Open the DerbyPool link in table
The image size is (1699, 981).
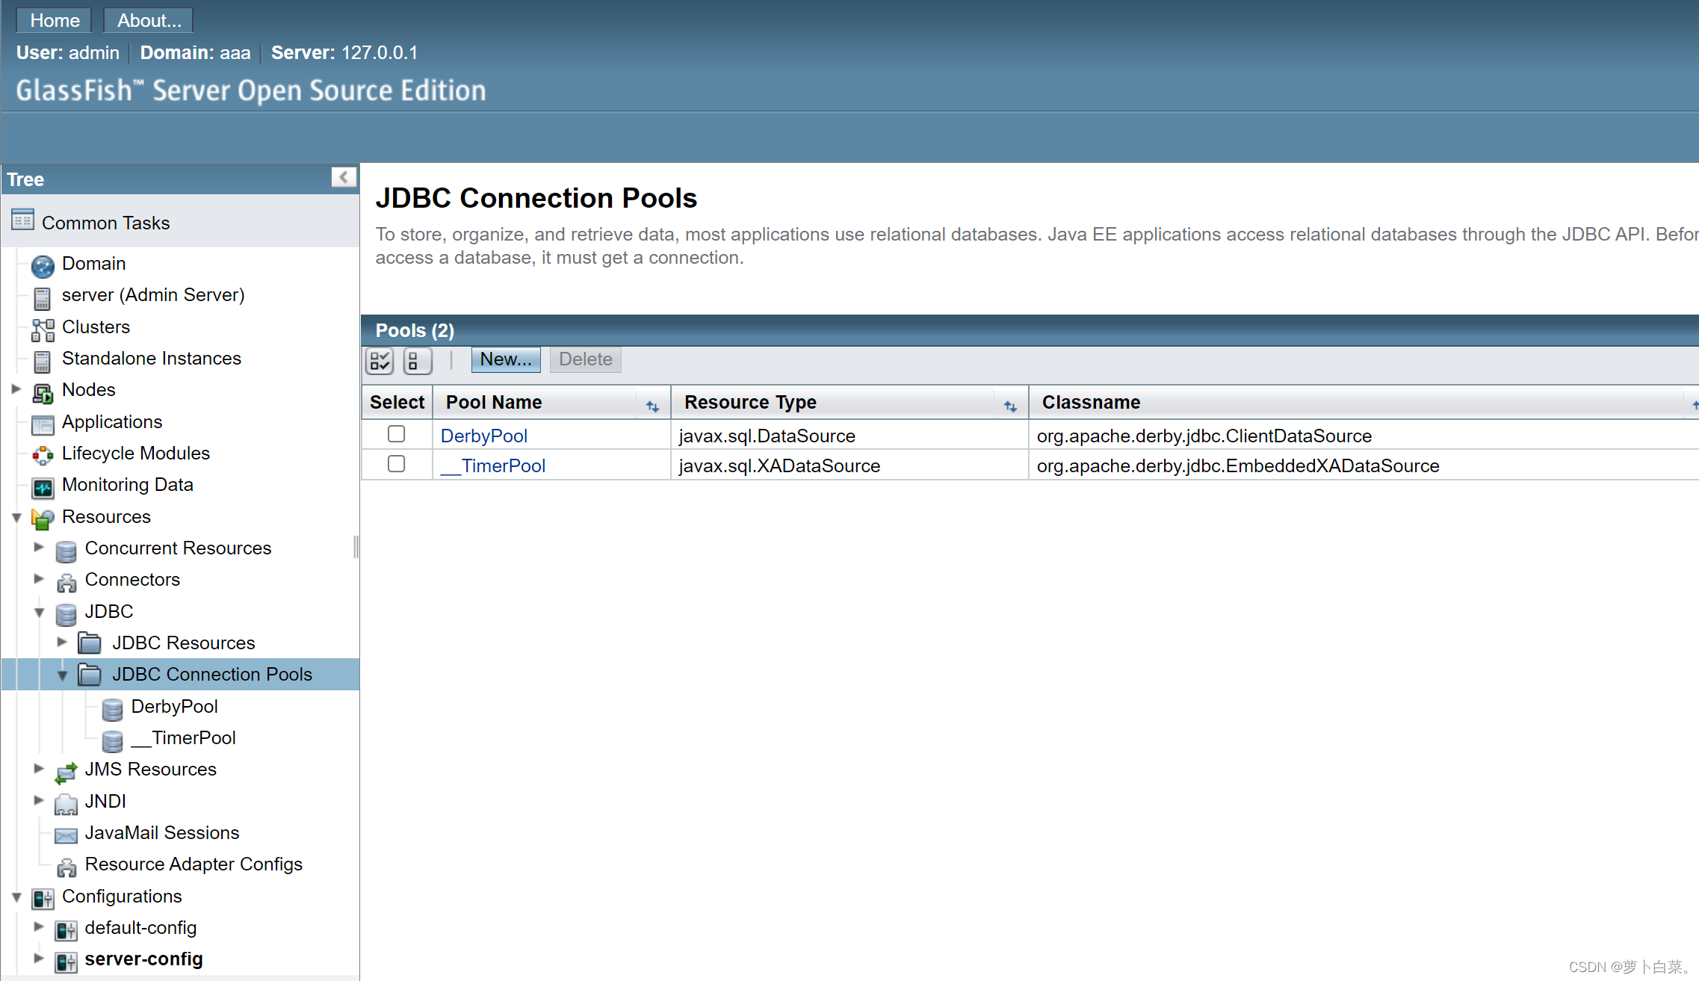click(x=484, y=436)
